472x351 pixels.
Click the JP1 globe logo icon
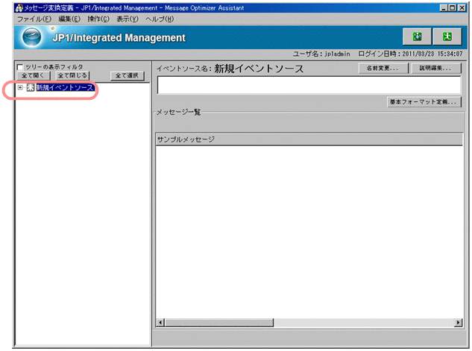31,37
